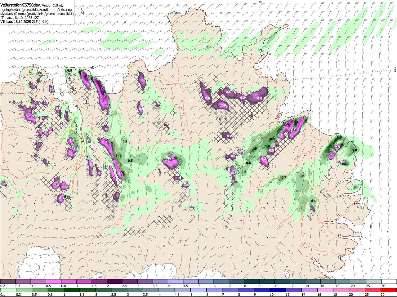Click the 'VT: Lau. 18.10.2025 21Z (+9 h)' line
The image size is (397, 297).
pos(24,22)
